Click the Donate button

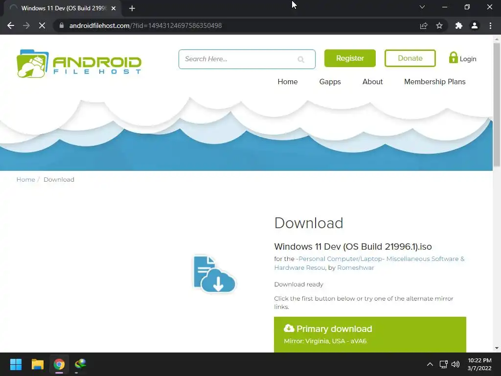[x=410, y=58]
